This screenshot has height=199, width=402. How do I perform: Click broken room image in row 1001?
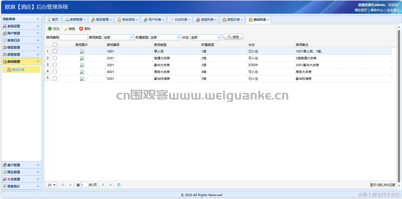pos(82,51)
